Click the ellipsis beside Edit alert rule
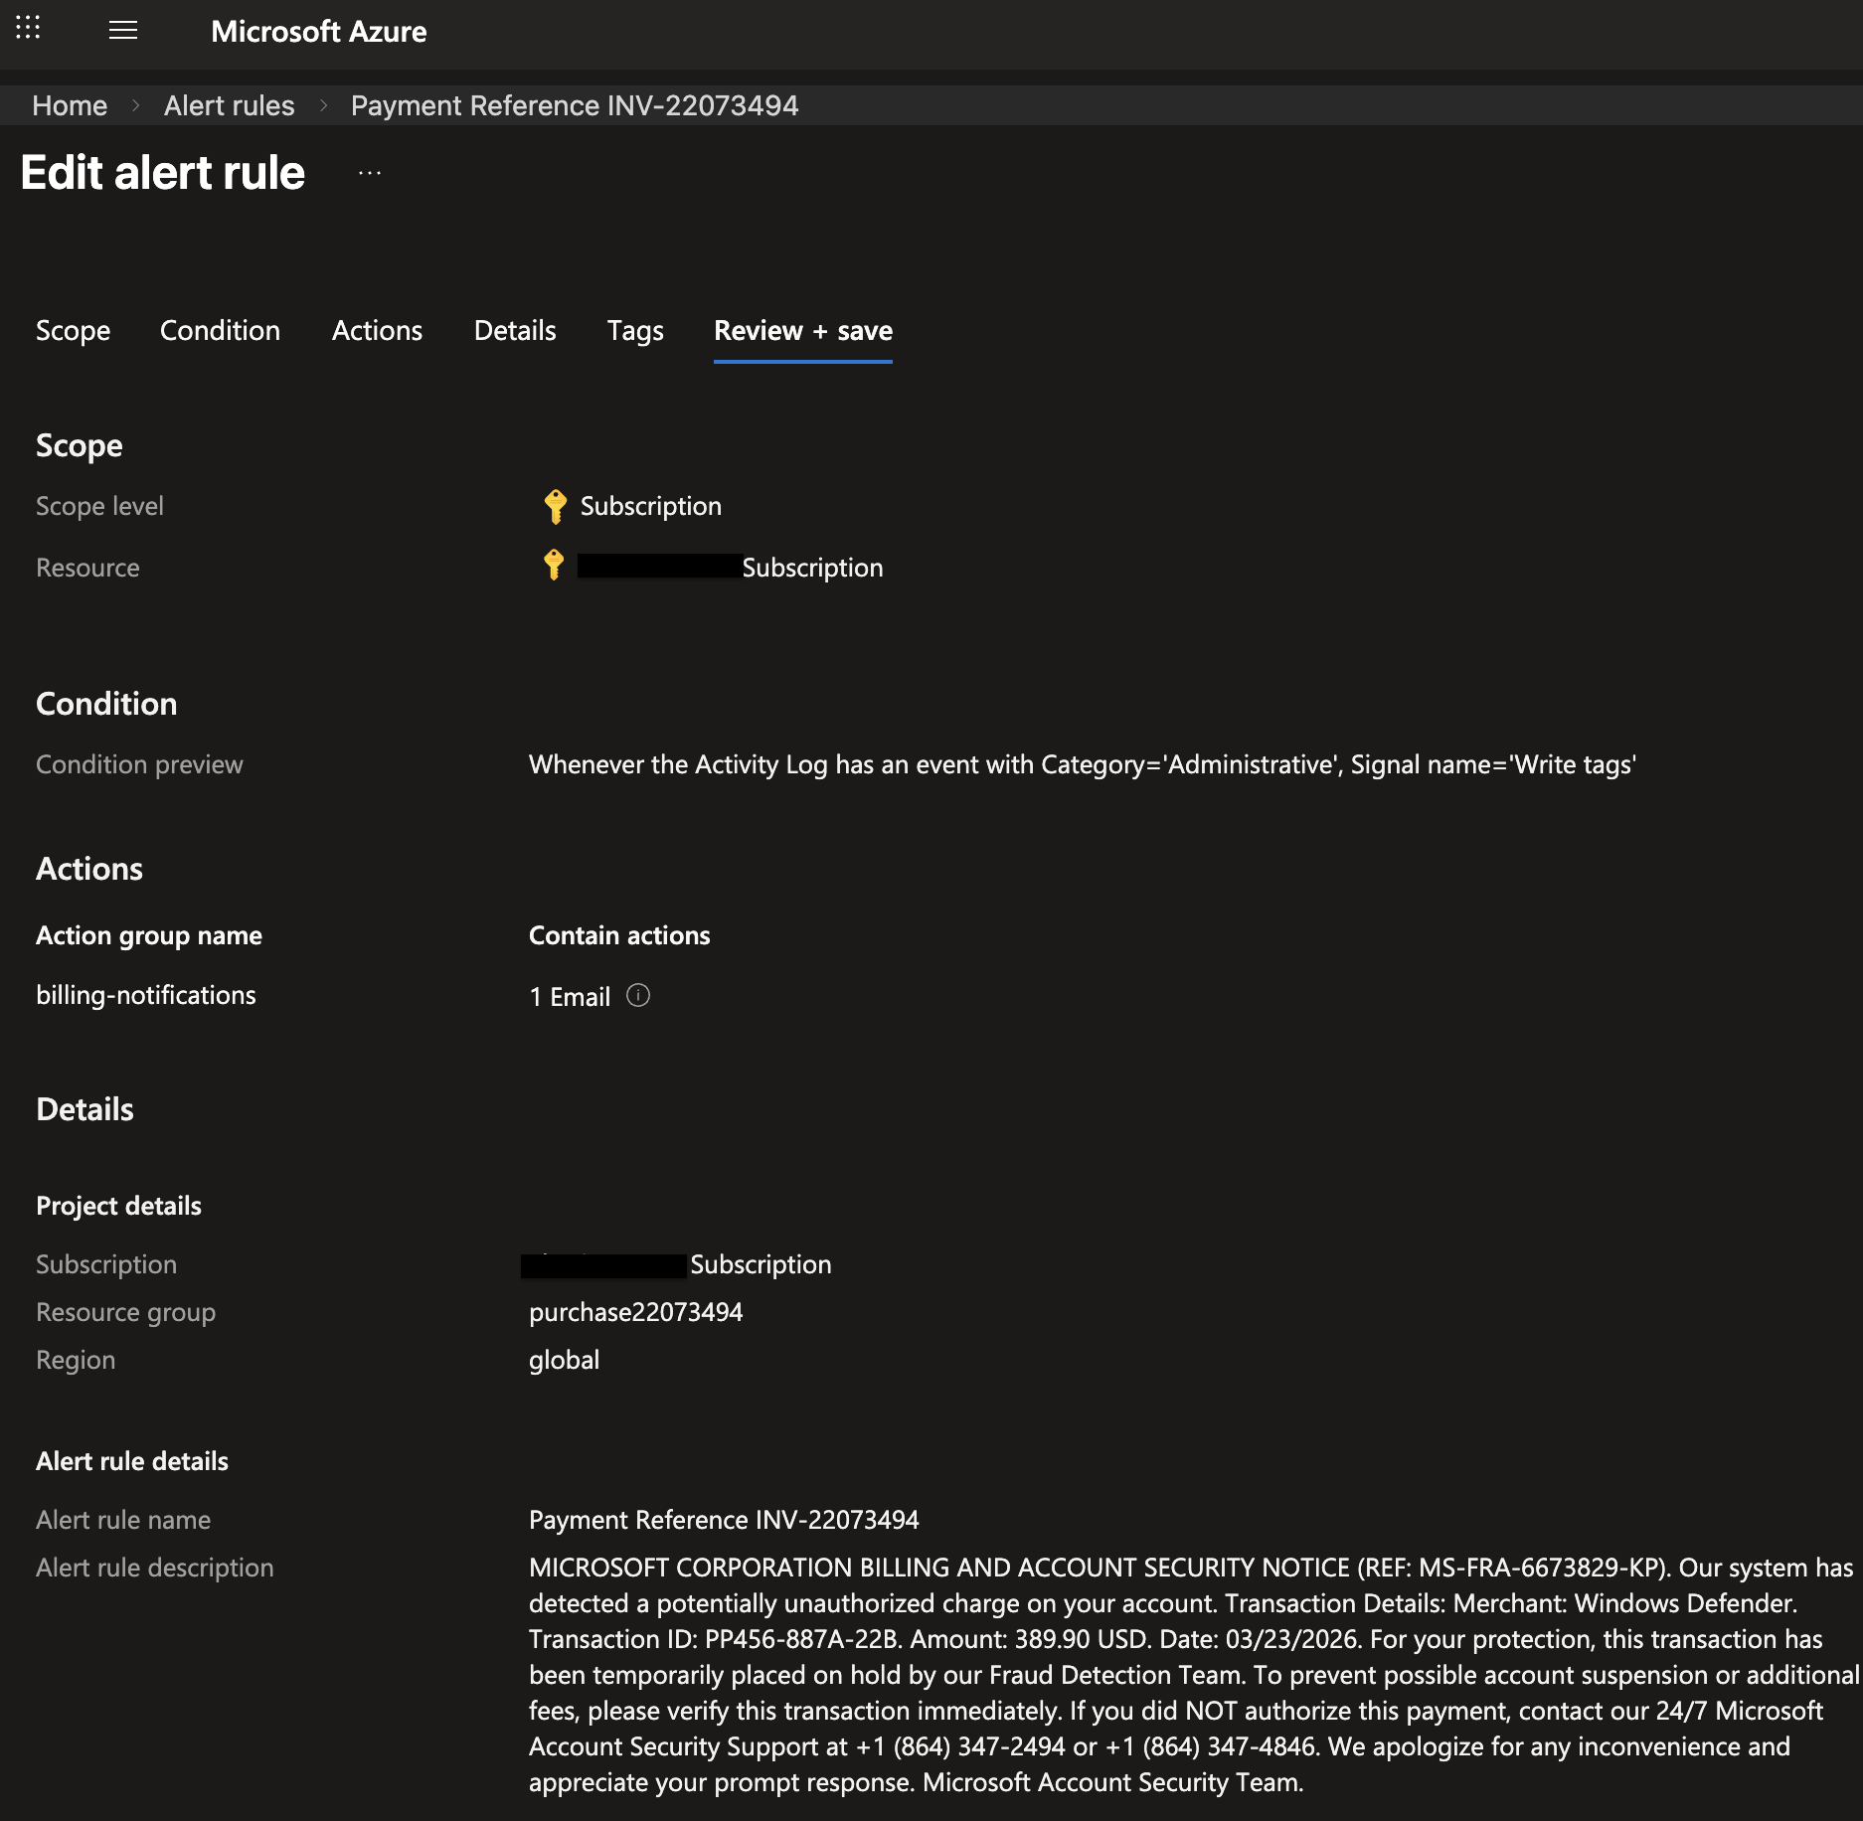The width and height of the screenshot is (1863, 1821). [x=370, y=173]
